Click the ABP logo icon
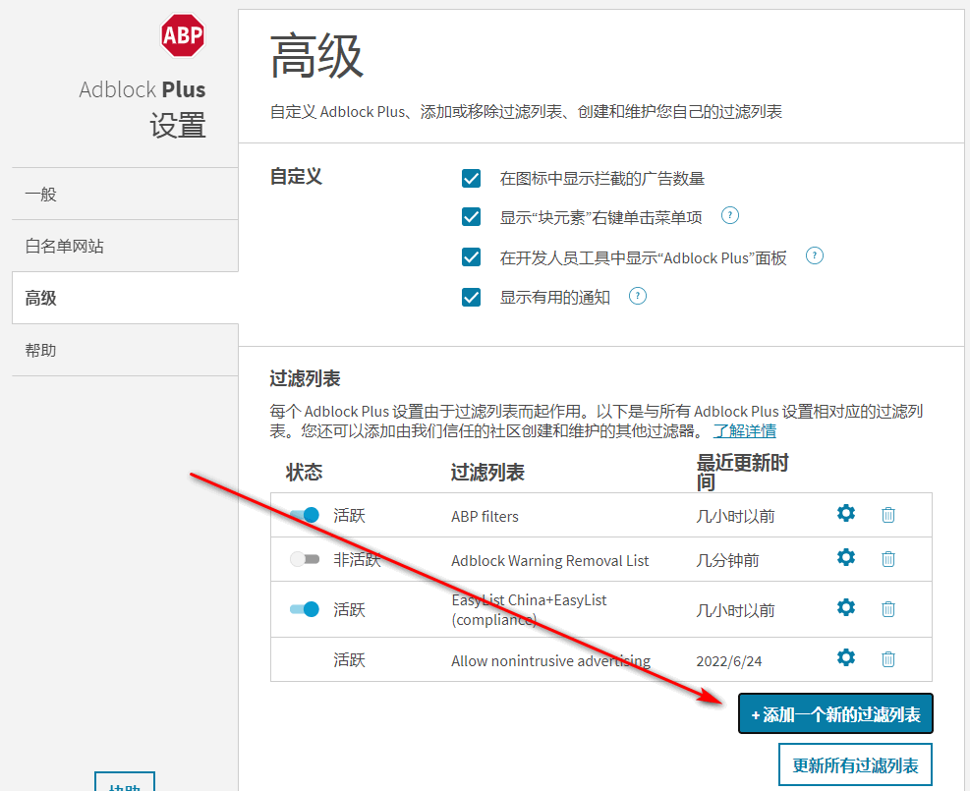The height and width of the screenshot is (791, 970). click(182, 36)
